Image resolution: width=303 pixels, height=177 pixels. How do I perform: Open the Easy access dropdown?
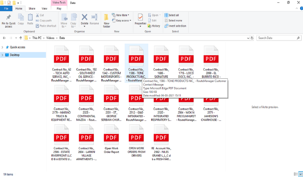pyautogui.click(x=121, y=20)
